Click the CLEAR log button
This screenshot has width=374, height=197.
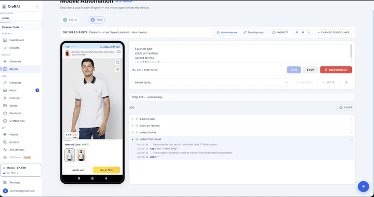345,108
